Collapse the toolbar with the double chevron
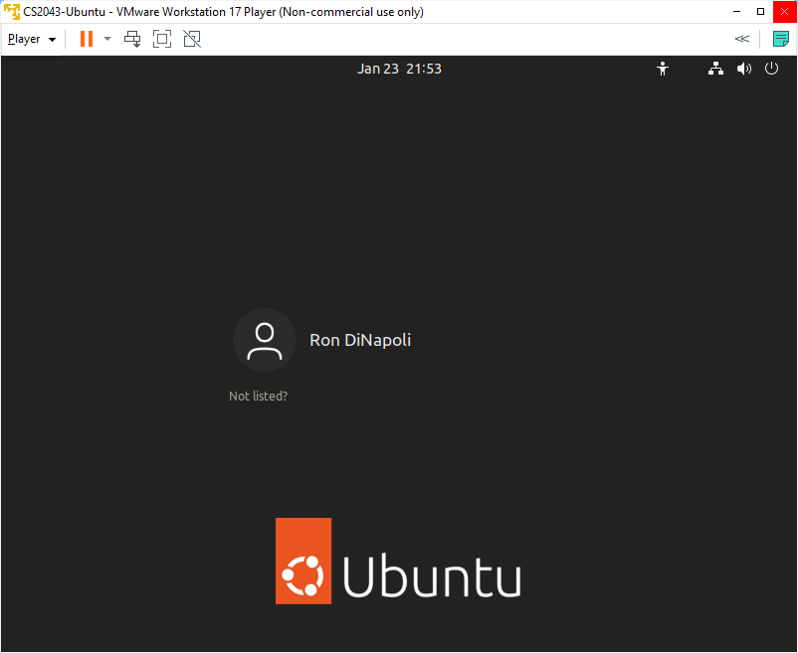 tap(741, 39)
